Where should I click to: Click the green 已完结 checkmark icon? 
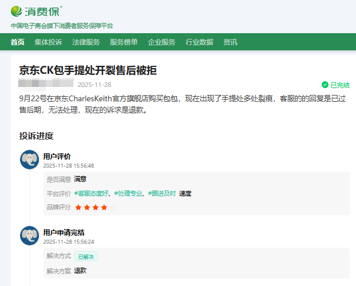coord(325,85)
